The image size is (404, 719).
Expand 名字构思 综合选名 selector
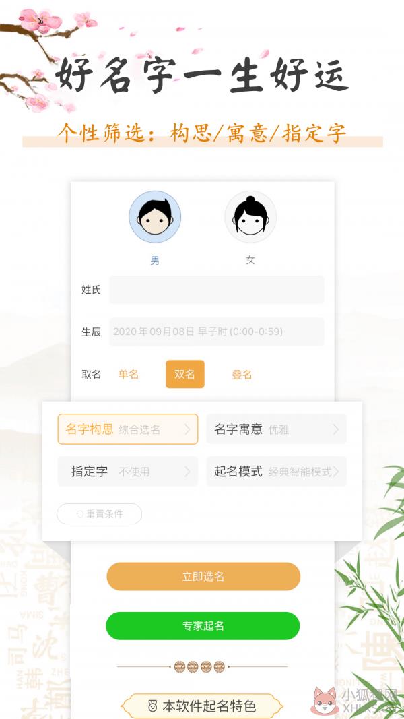pos(128,429)
